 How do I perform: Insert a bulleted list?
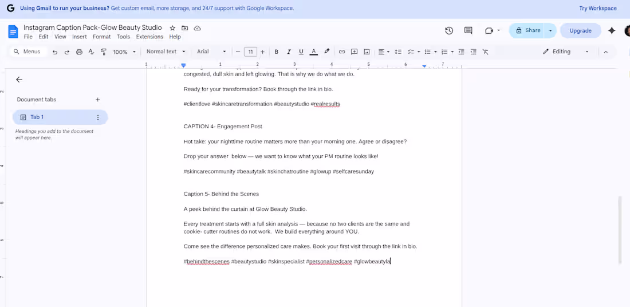[x=427, y=52]
